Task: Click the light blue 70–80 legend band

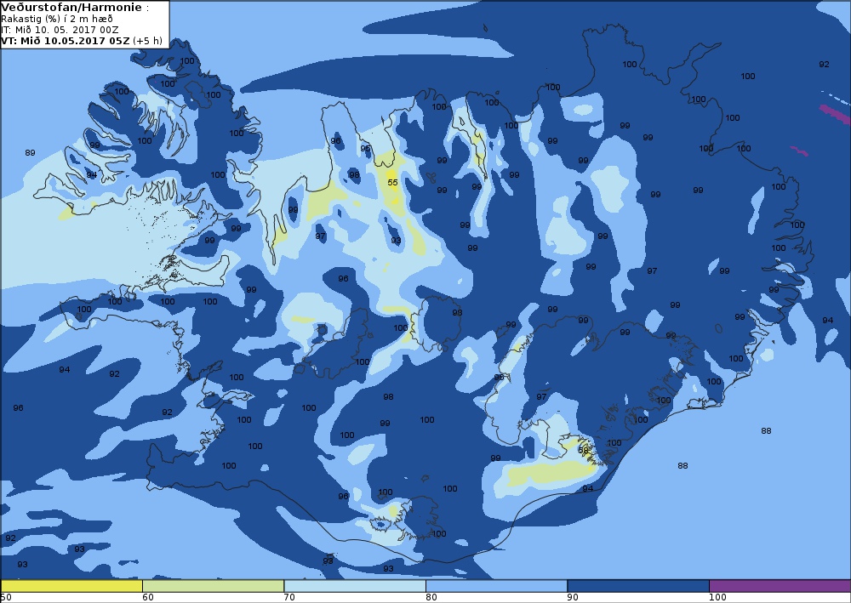Action: (x=355, y=586)
